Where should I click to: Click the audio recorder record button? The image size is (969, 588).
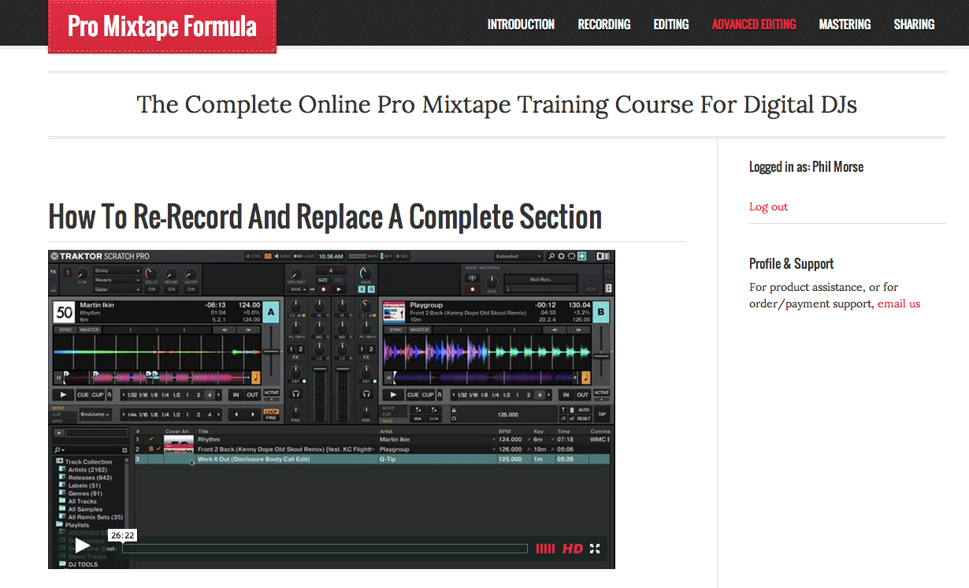click(x=473, y=289)
